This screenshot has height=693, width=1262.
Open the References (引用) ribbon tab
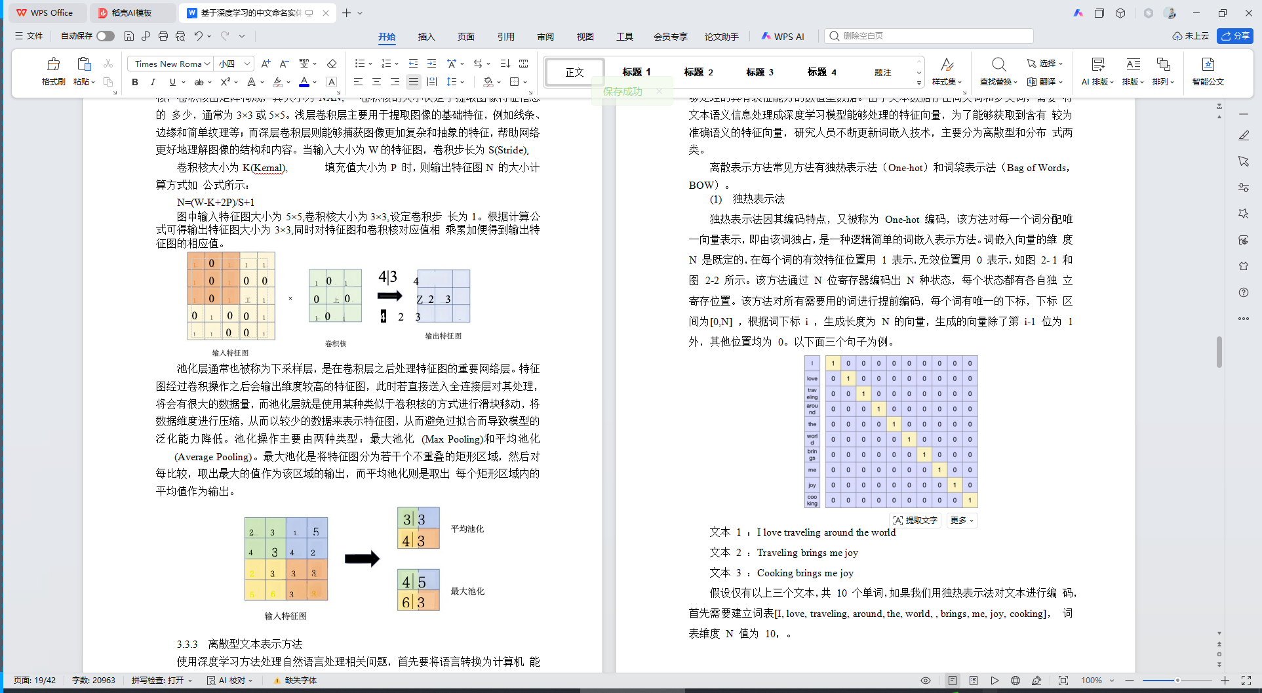505,37
